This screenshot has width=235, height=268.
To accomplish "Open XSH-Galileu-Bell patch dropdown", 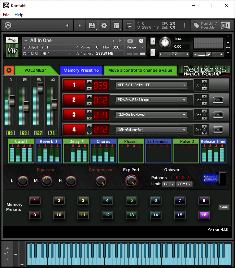I will pos(152,130).
